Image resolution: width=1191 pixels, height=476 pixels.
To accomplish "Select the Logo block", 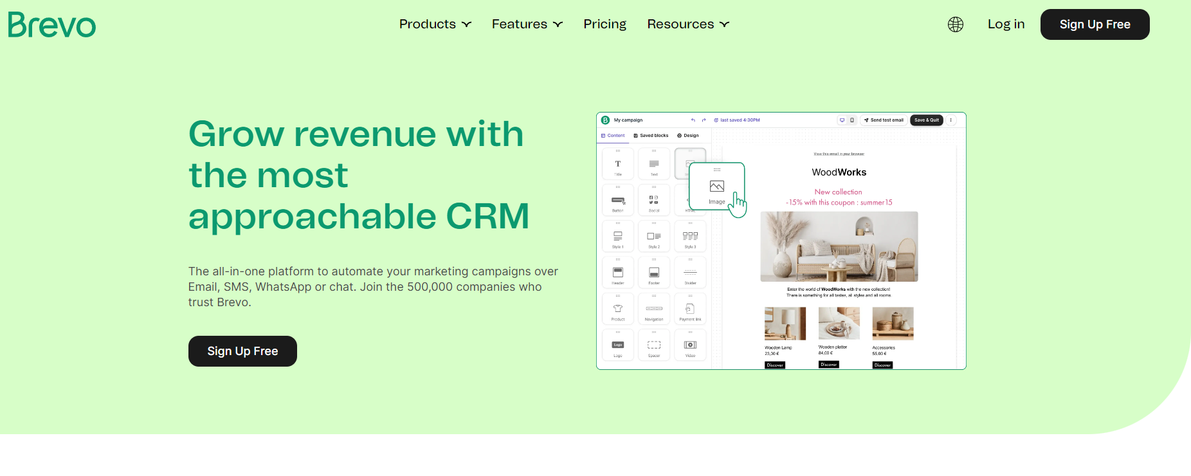I will (x=618, y=345).
